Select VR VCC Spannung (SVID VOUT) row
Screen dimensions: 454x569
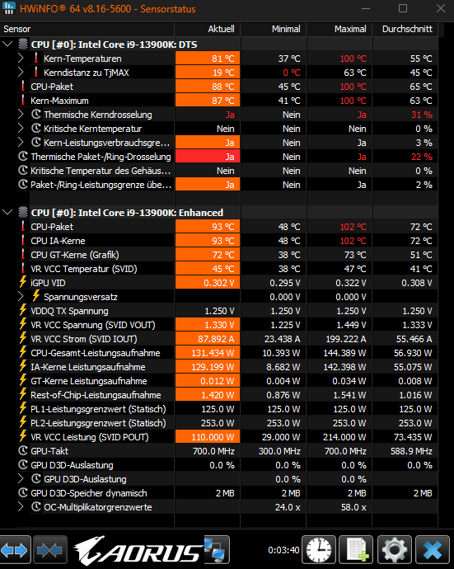point(227,325)
